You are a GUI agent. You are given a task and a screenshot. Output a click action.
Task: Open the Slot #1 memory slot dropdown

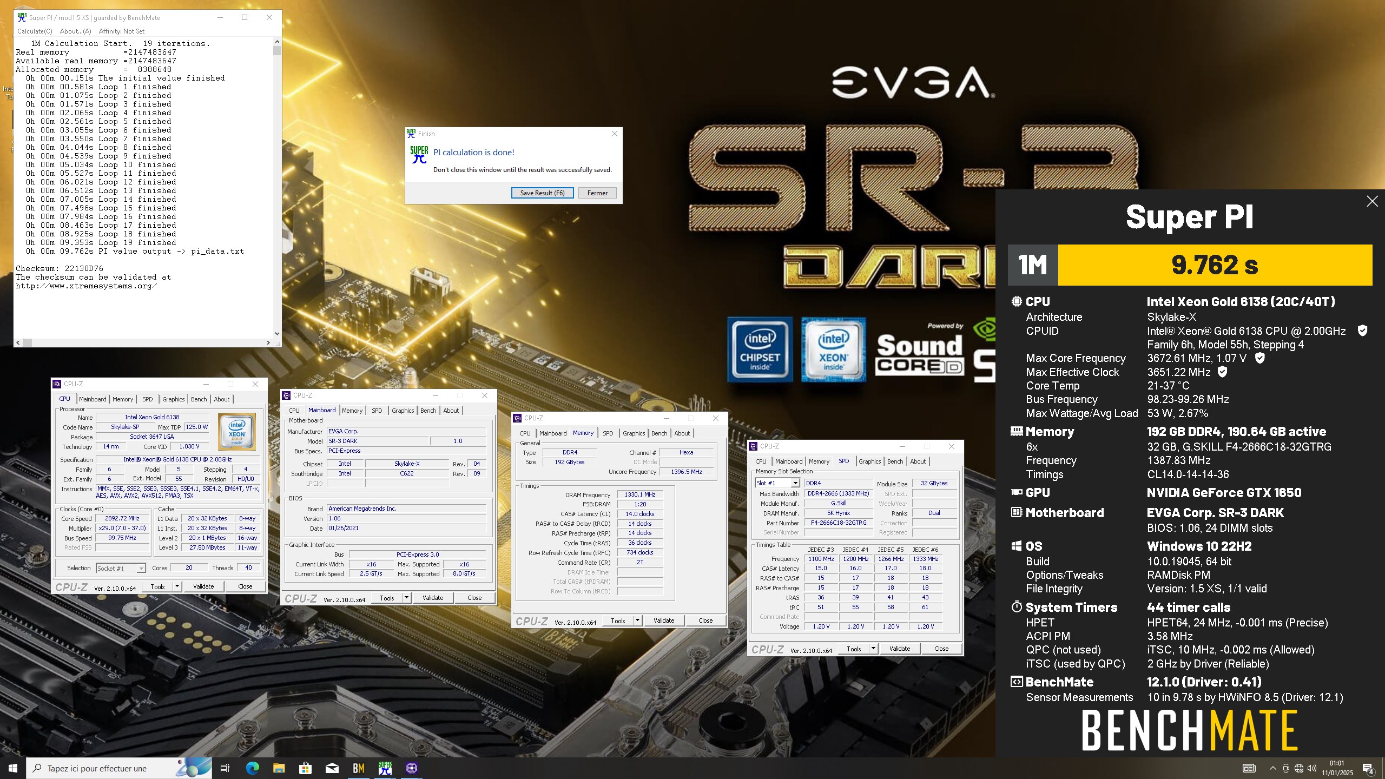[x=777, y=483]
